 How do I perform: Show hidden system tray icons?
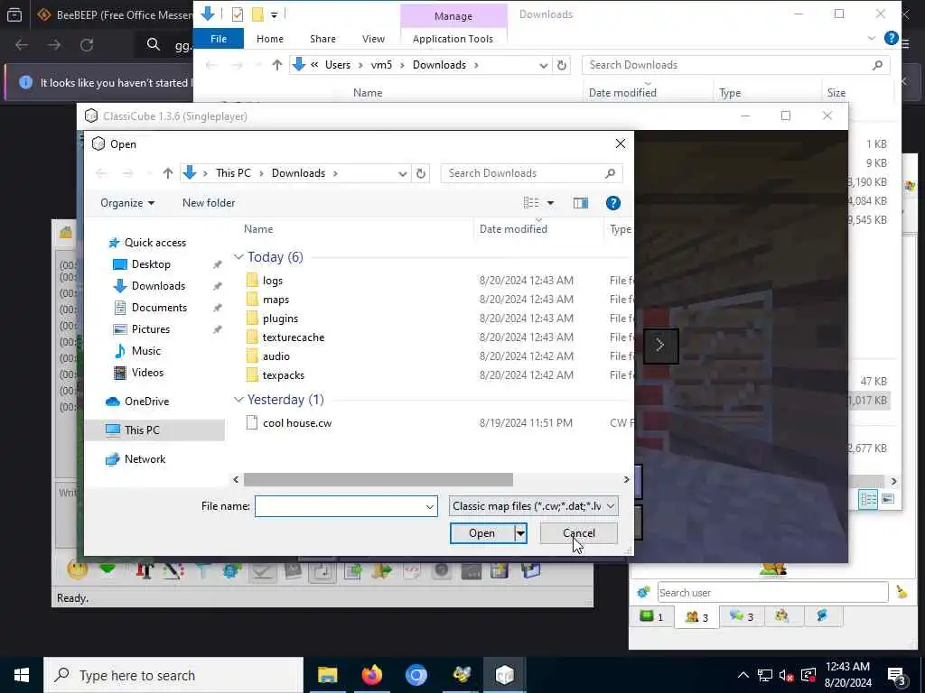point(743,675)
